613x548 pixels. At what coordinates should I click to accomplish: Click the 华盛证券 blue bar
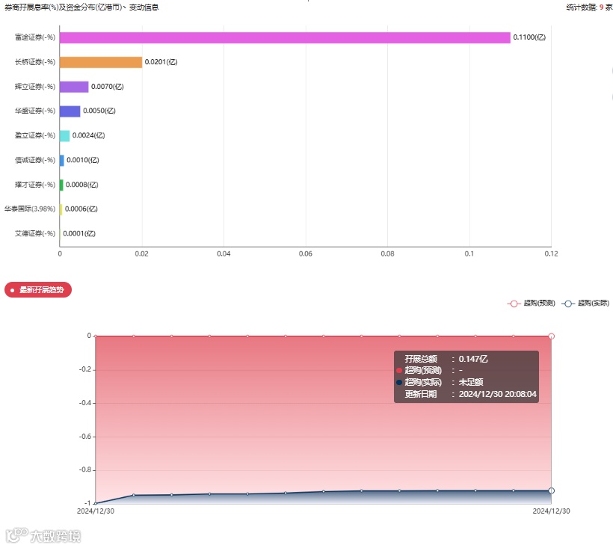point(70,111)
